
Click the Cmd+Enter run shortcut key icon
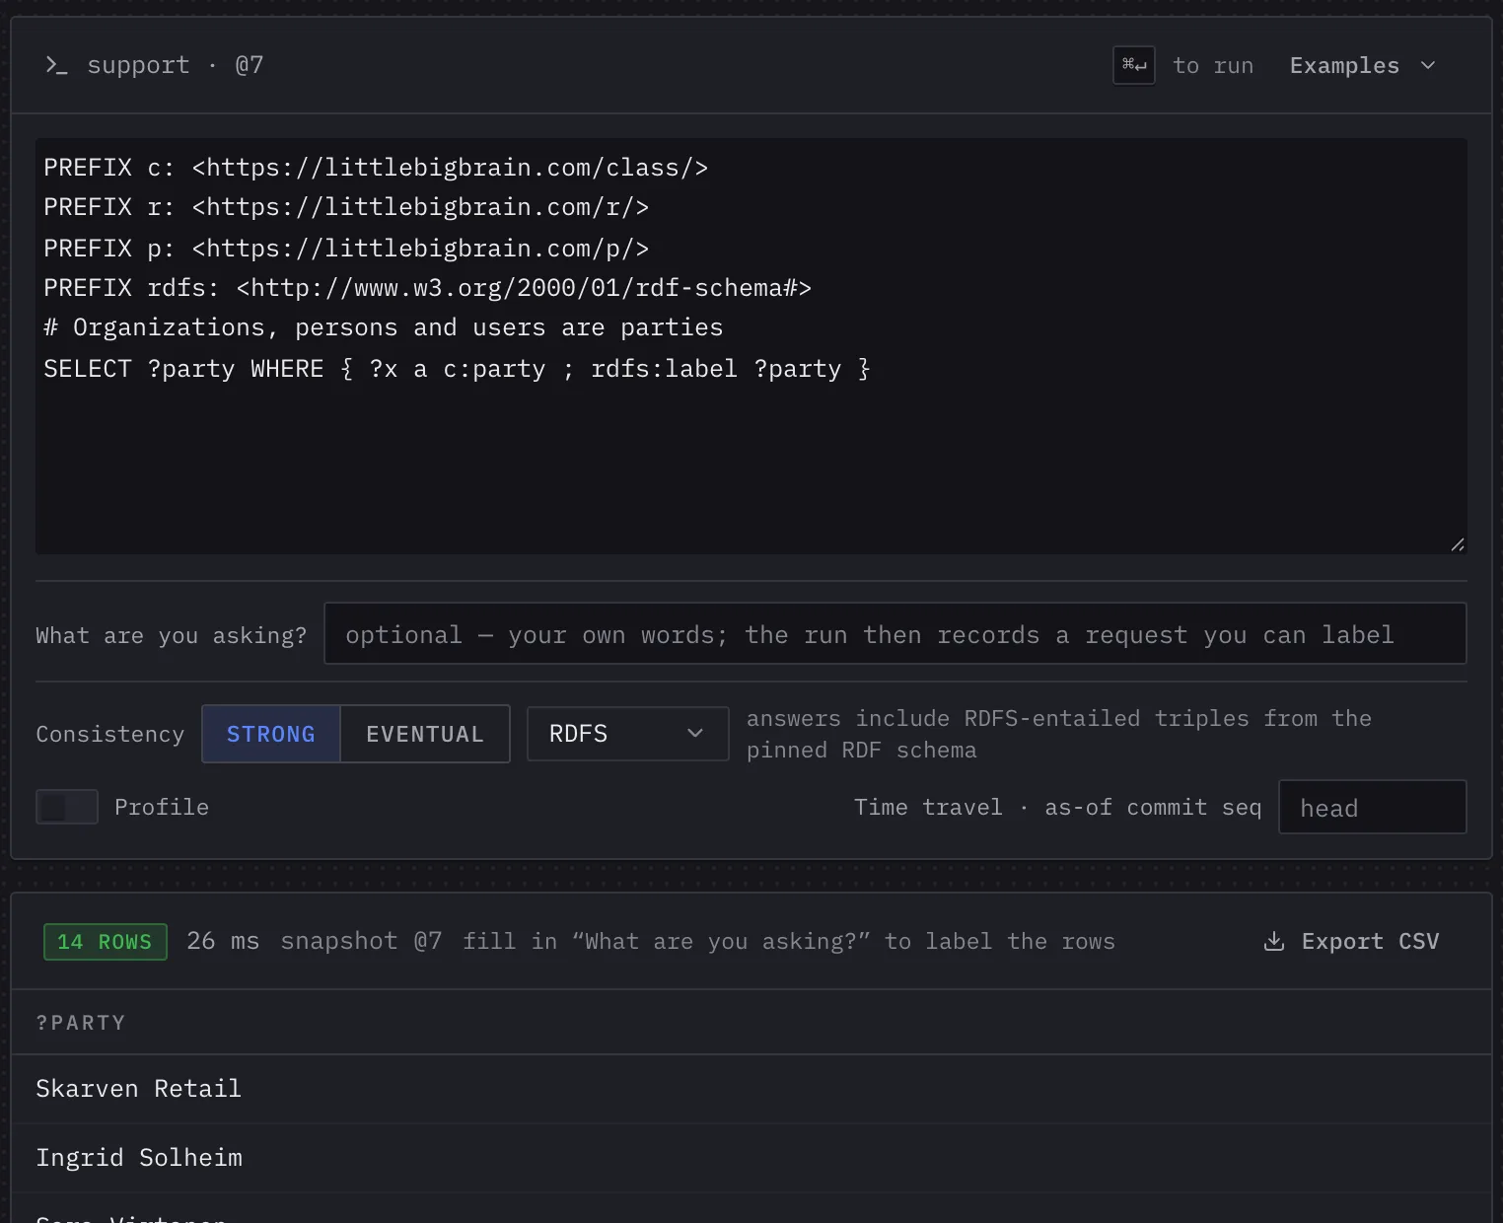(1134, 65)
